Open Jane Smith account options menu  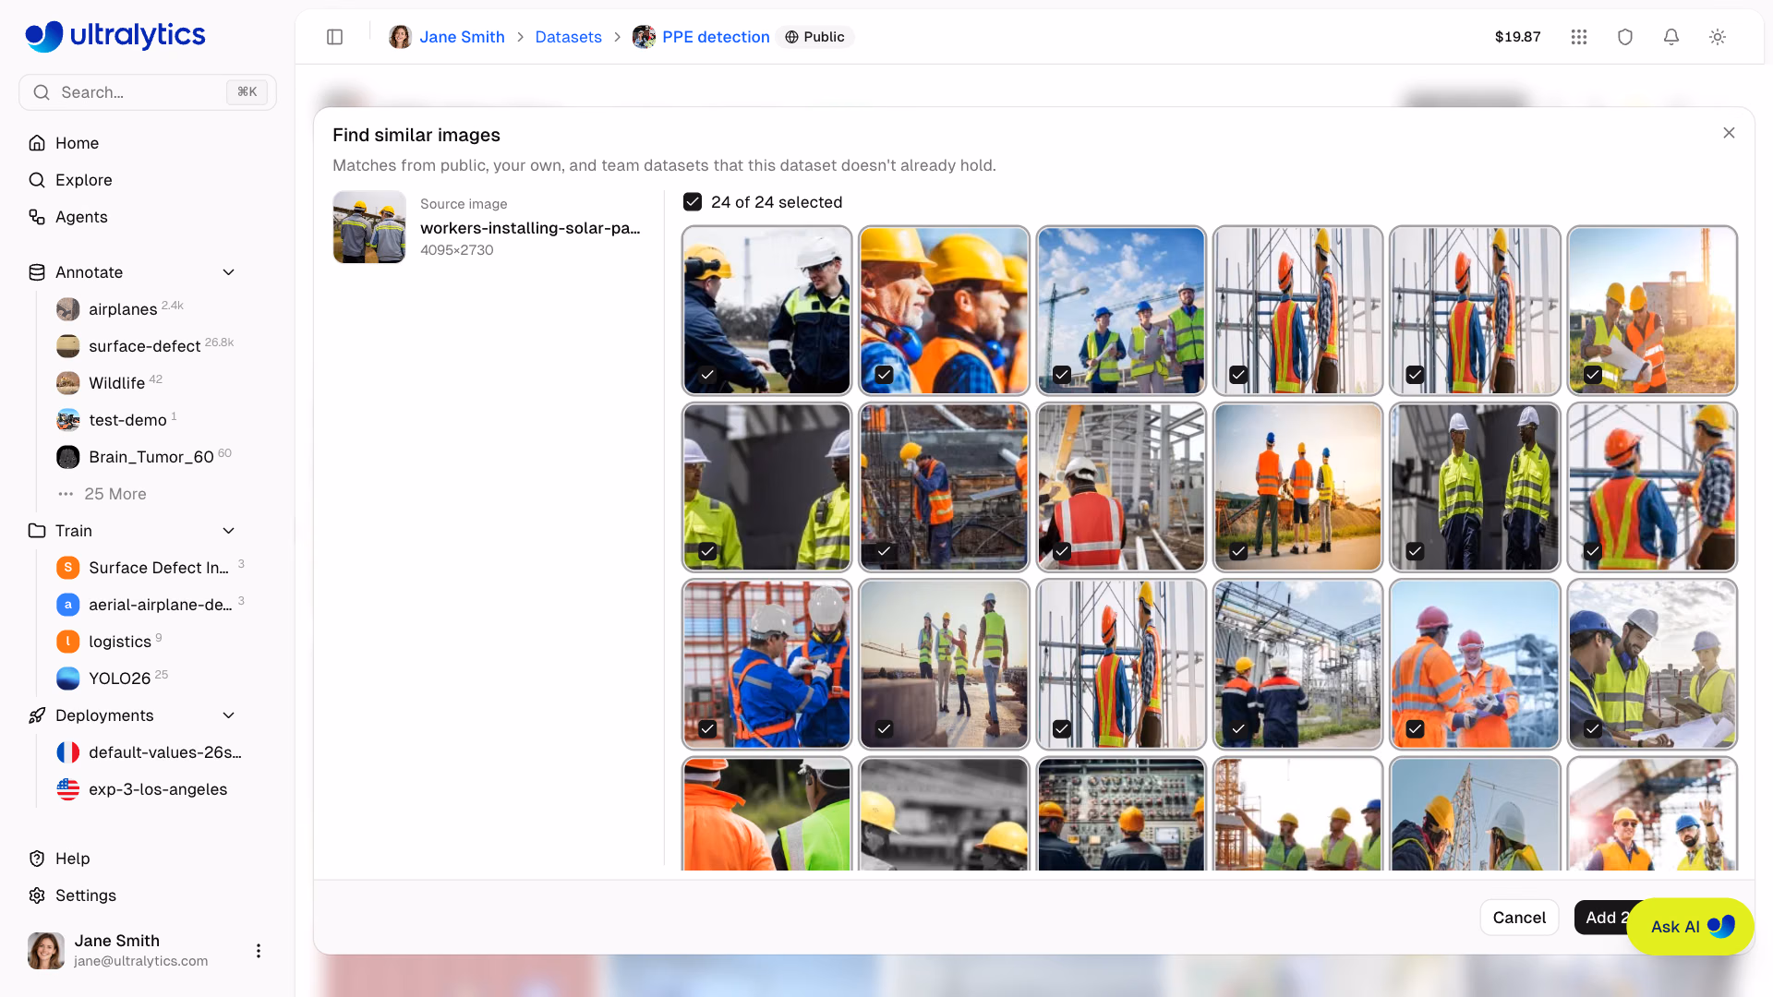[x=259, y=951]
